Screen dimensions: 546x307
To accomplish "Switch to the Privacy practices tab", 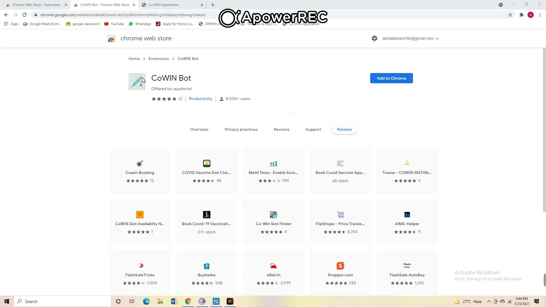I will point(241,130).
